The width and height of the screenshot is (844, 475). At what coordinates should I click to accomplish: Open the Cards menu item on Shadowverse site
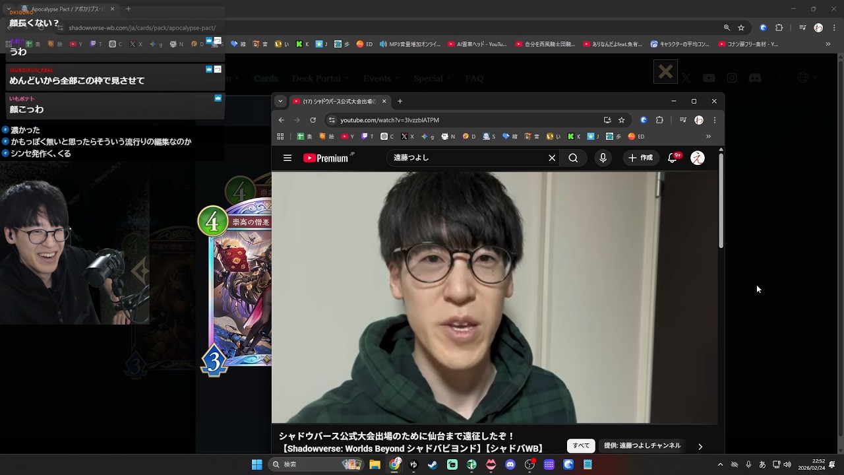[266, 79]
